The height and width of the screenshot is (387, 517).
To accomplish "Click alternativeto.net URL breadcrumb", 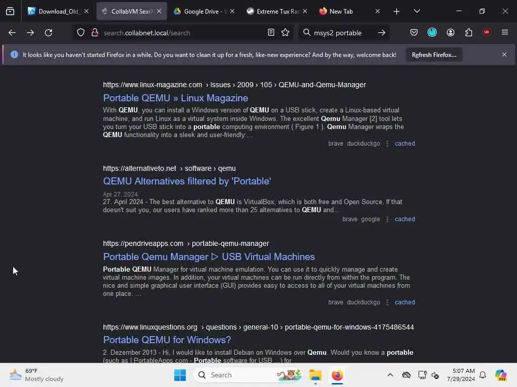I will 169,168.
